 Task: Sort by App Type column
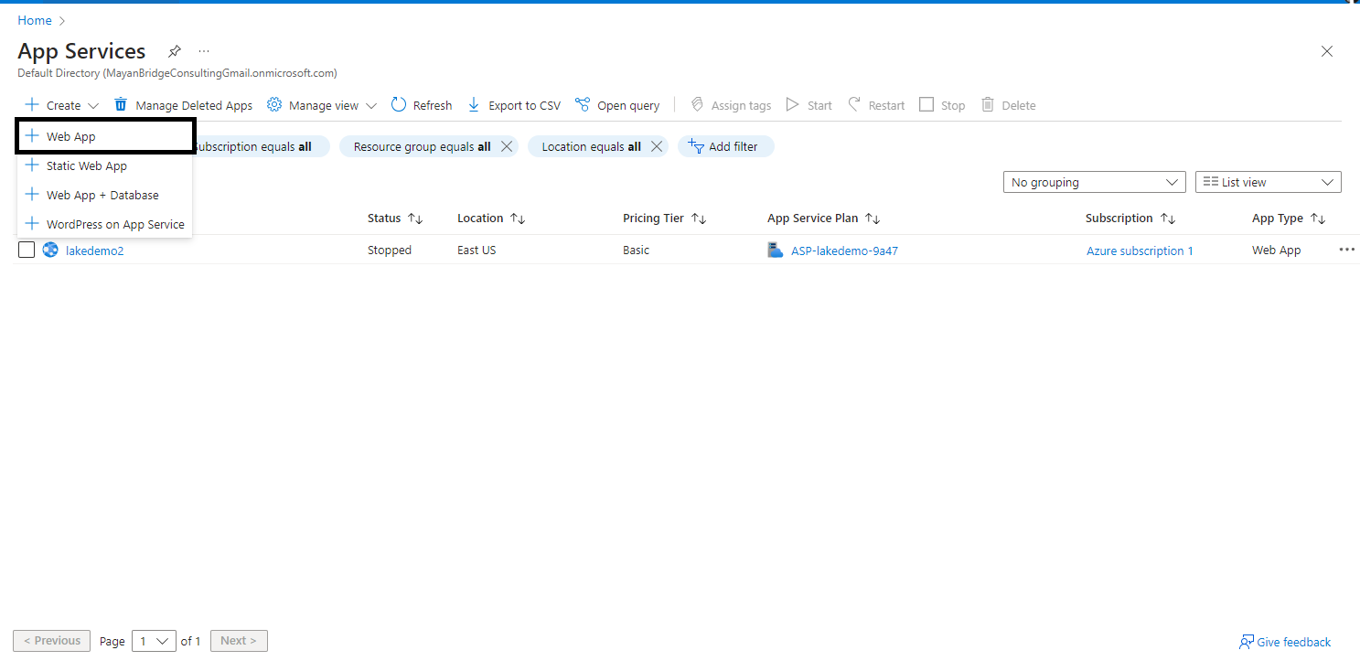(1289, 219)
